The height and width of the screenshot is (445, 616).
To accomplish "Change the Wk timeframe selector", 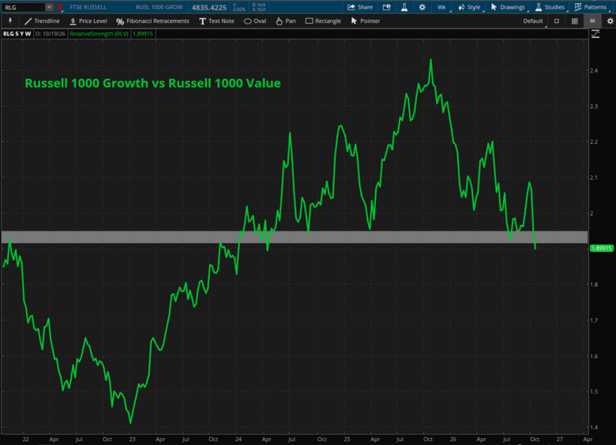I will pyautogui.click(x=441, y=7).
